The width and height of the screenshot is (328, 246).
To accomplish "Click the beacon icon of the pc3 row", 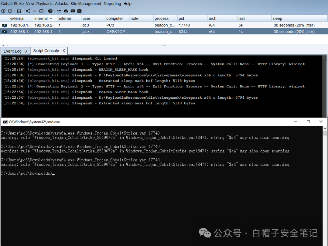I will (4, 25).
